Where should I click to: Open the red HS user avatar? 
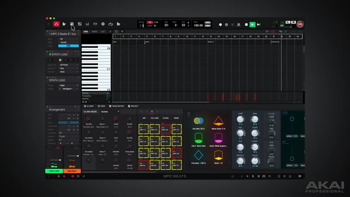[x=300, y=24]
